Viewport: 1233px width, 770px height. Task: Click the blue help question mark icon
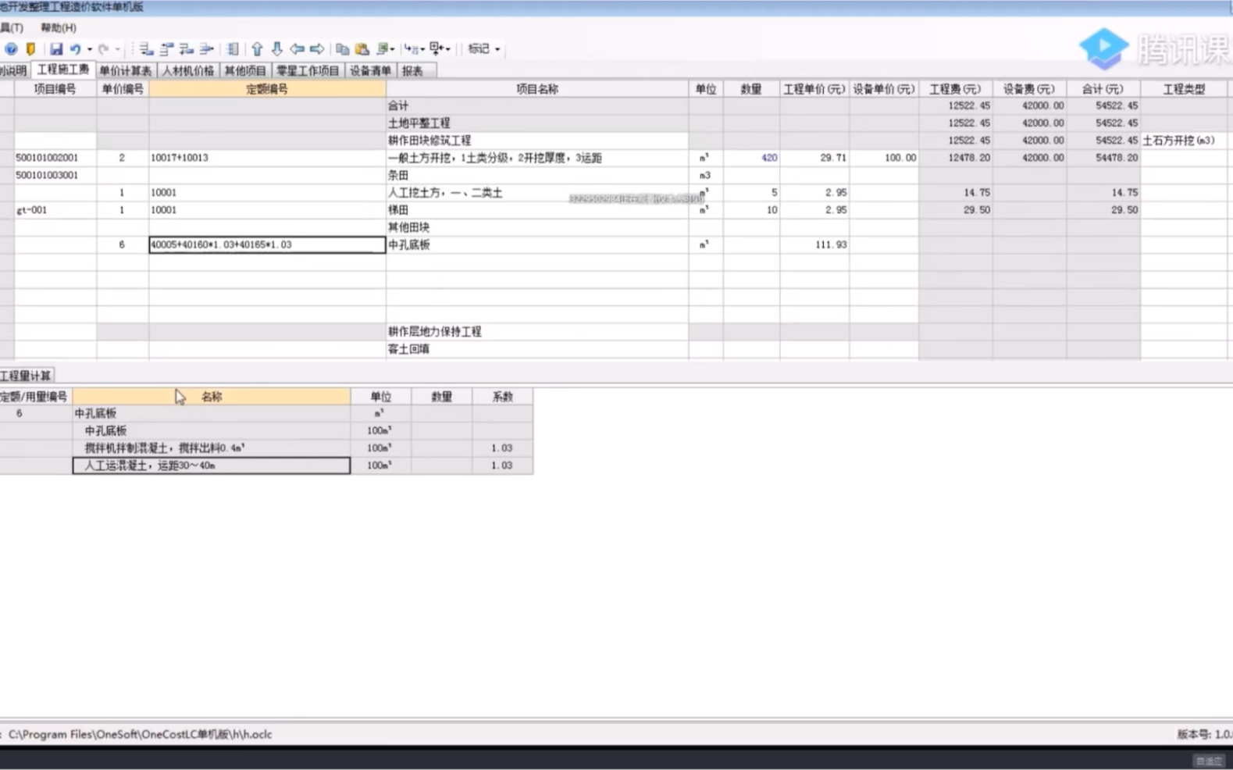tap(11, 48)
